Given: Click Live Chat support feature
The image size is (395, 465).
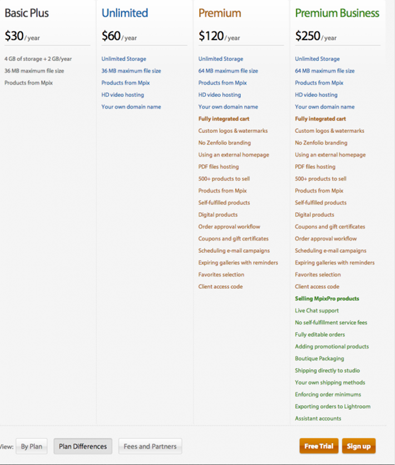Looking at the screenshot, I should [317, 311].
